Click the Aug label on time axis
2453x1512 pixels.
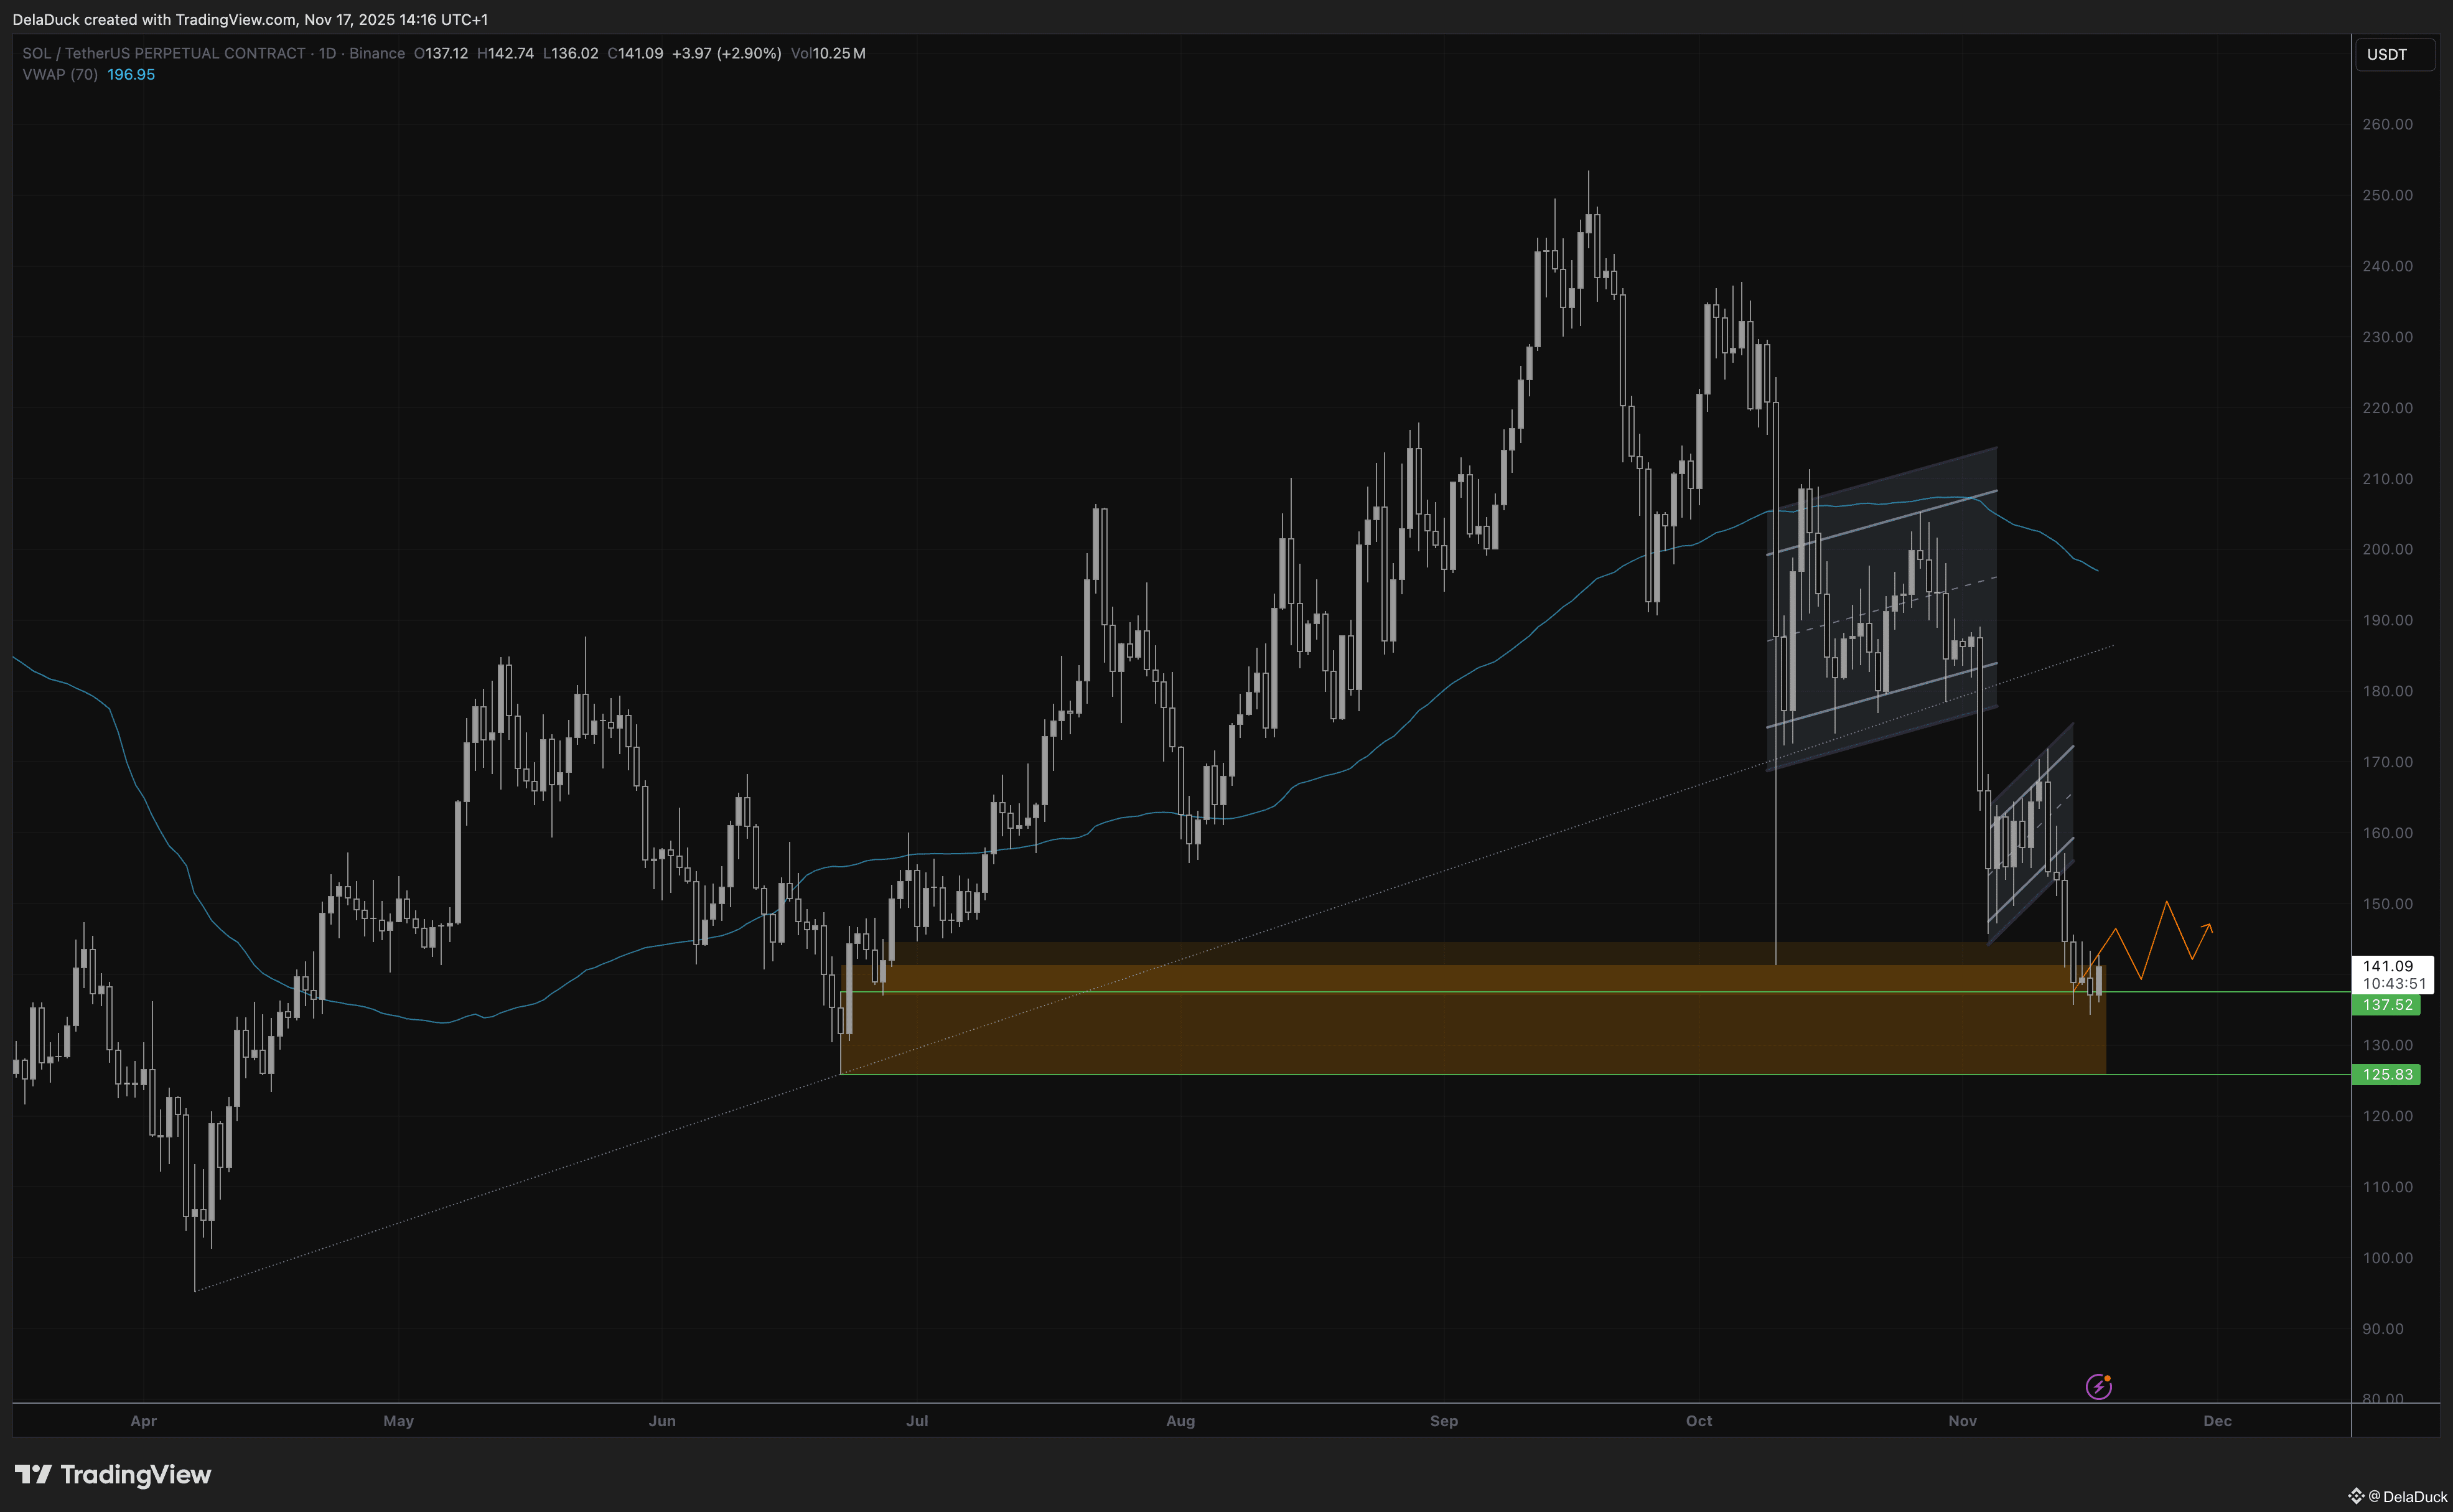click(x=1181, y=1421)
